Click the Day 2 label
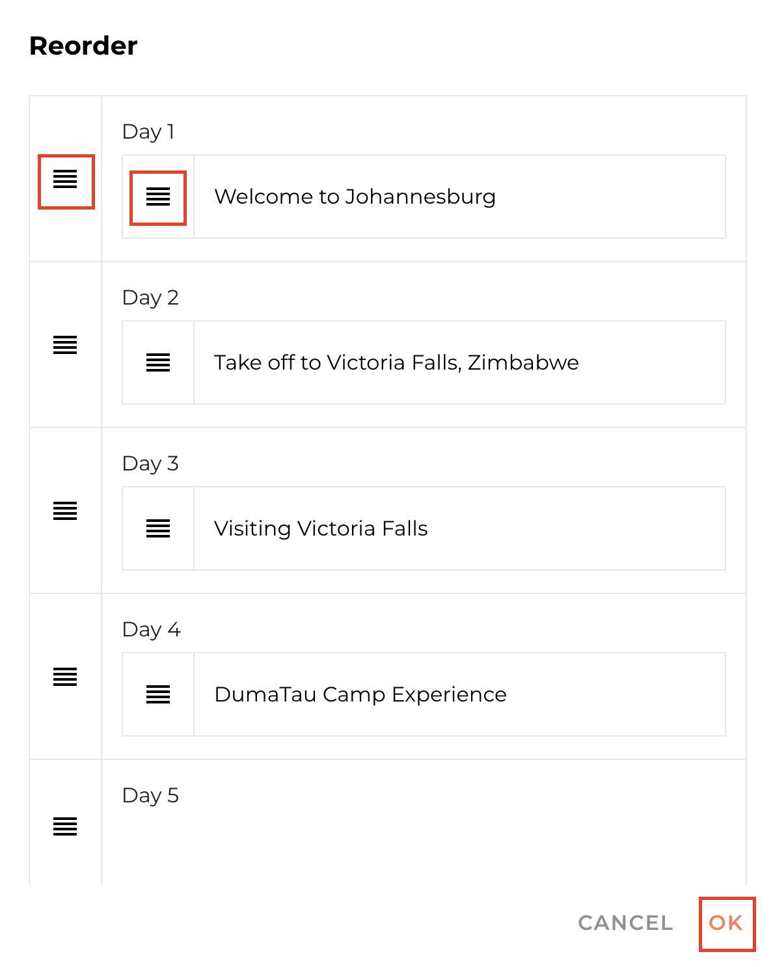 (150, 297)
